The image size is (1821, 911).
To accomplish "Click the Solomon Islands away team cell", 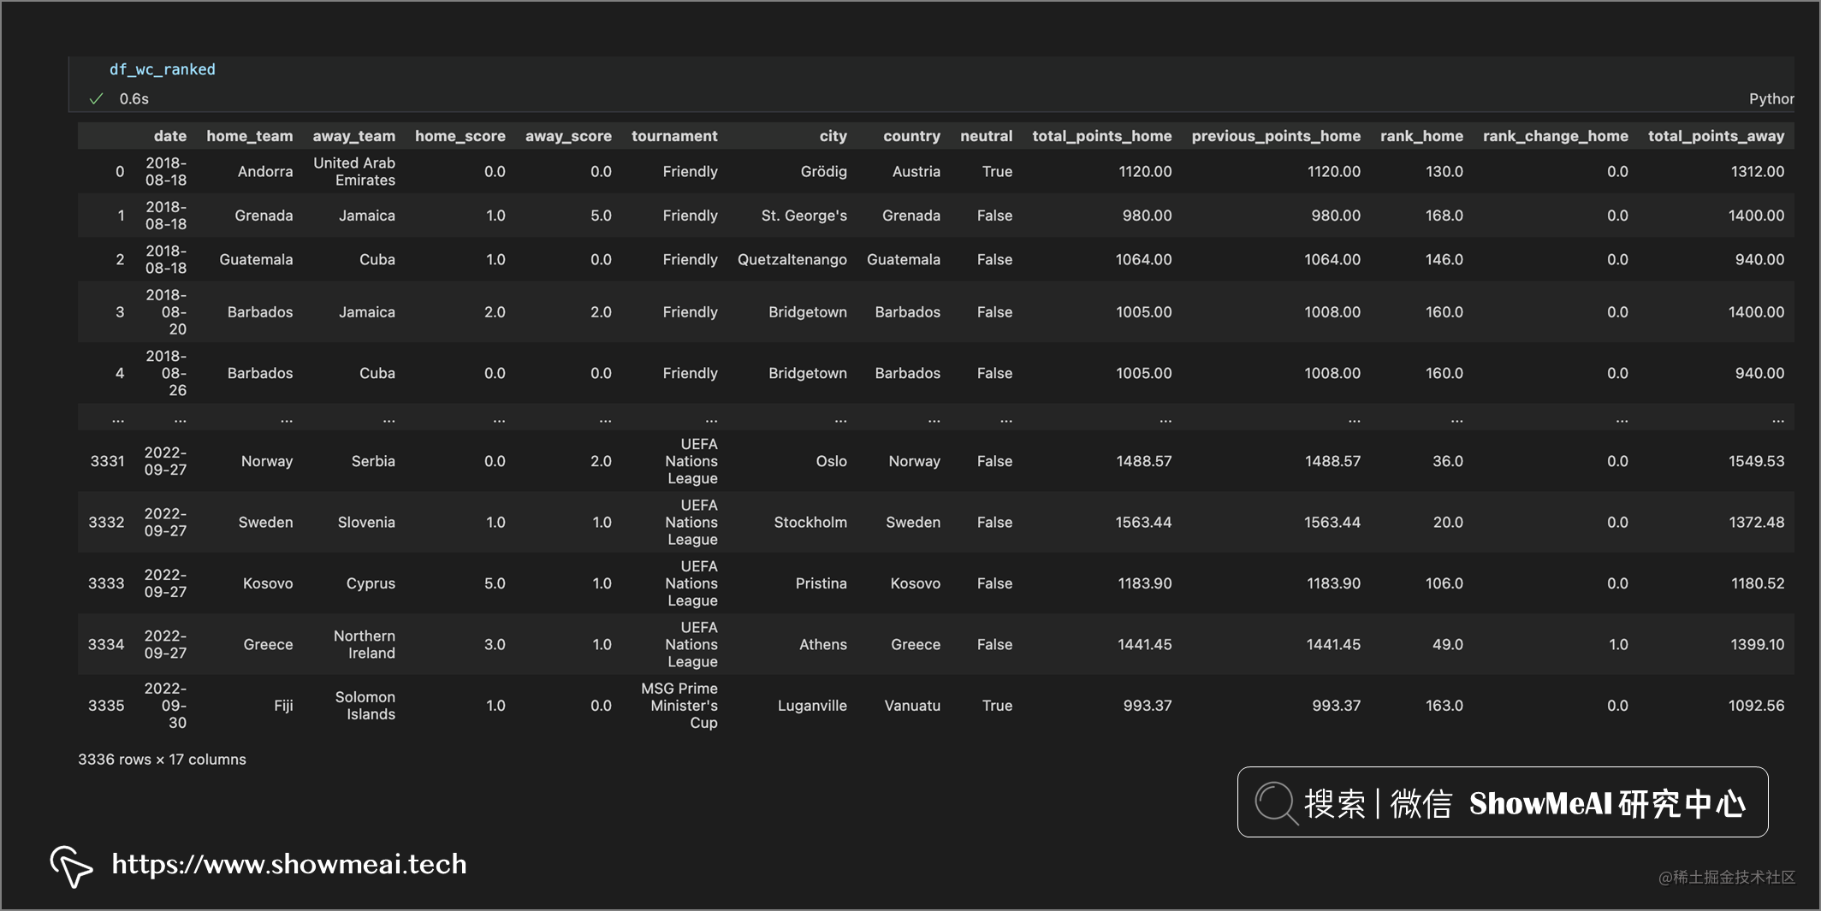I will tap(365, 706).
